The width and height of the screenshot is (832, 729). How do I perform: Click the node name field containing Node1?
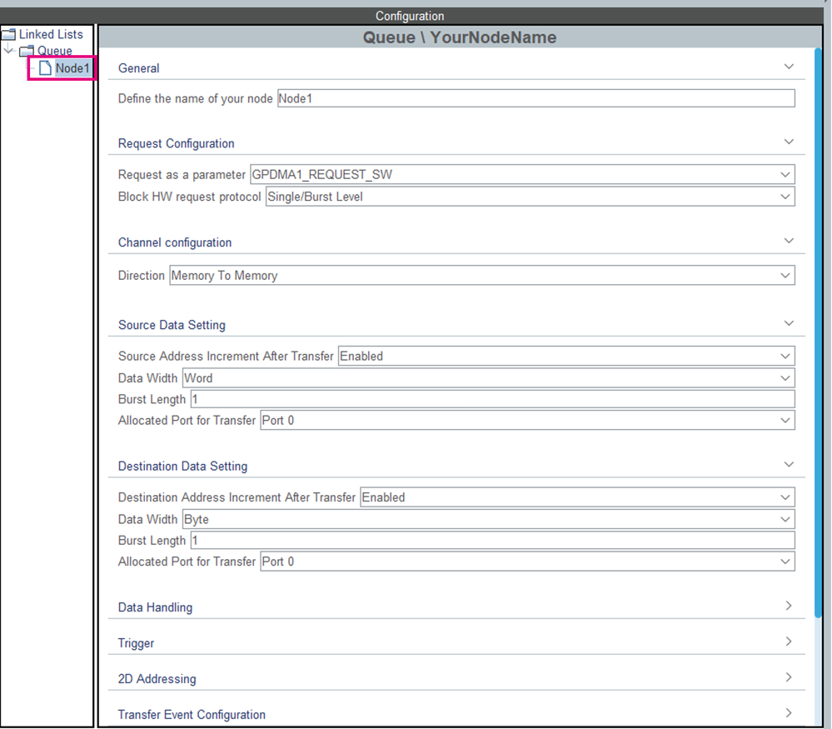tap(536, 98)
